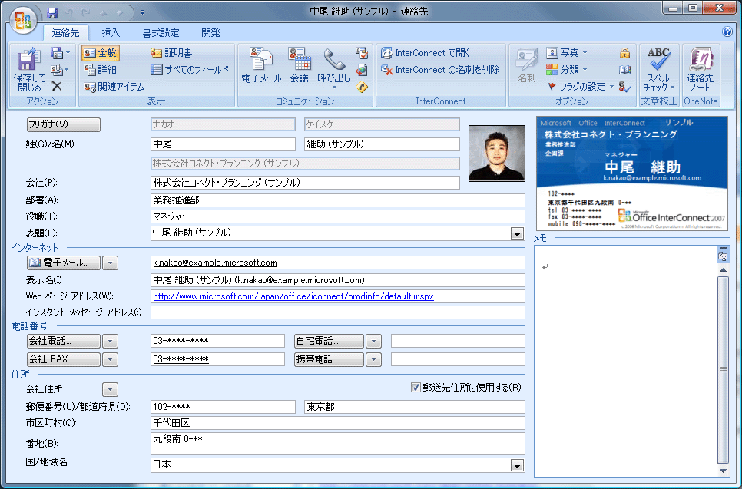Click the memo scrollbar up arrow
742x489 pixels.
723,270
